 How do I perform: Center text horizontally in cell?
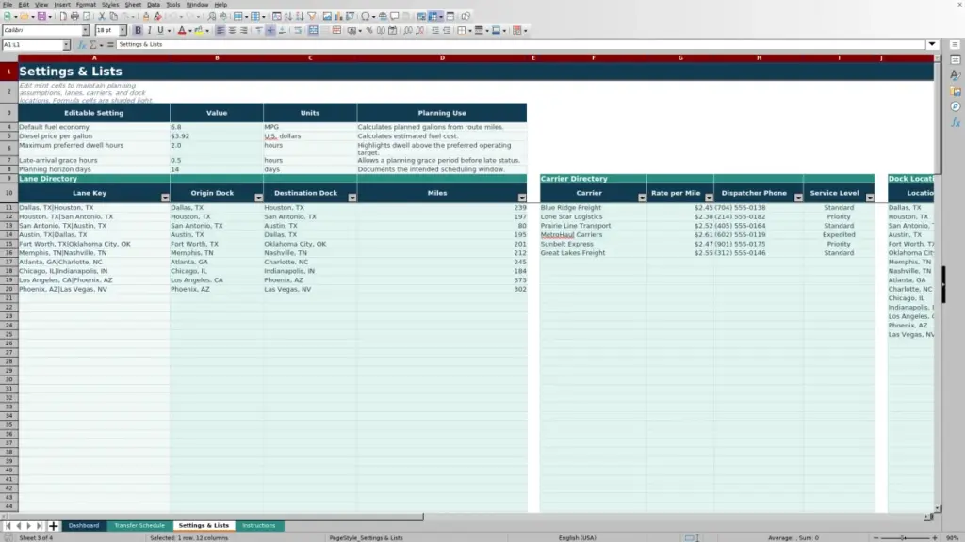click(232, 31)
